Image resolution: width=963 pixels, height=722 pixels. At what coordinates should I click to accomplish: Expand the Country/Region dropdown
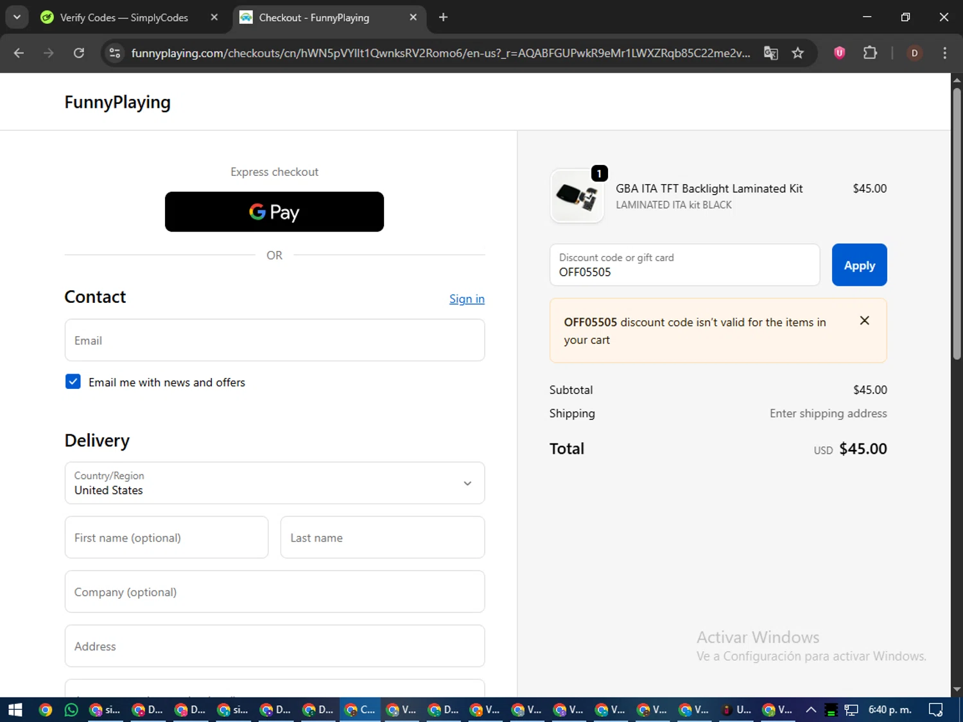click(x=275, y=483)
